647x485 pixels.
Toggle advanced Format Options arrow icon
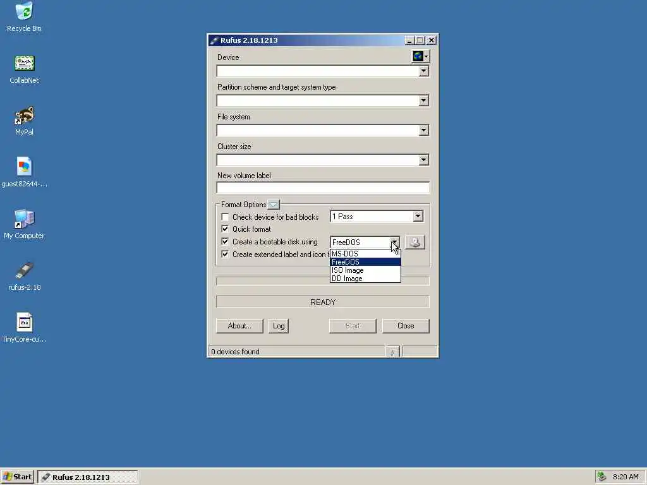273,205
